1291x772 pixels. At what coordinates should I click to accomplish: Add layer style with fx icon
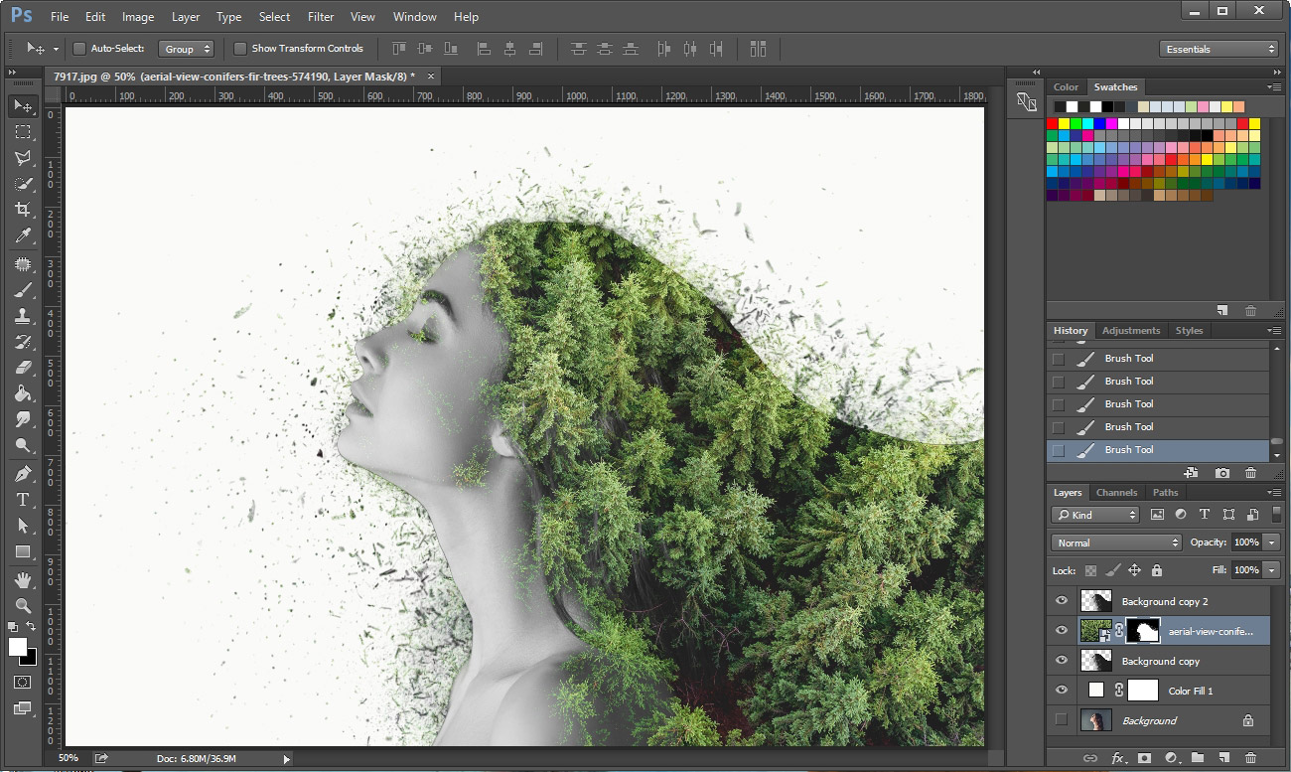(x=1118, y=758)
